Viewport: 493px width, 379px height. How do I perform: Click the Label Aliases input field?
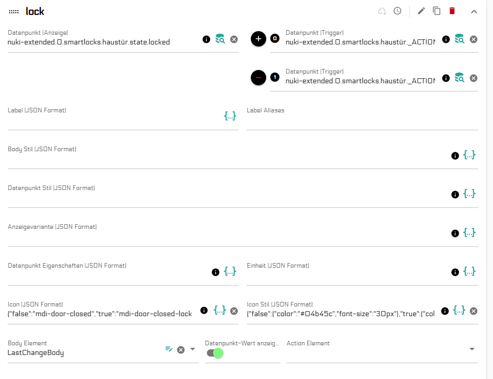tap(362, 122)
